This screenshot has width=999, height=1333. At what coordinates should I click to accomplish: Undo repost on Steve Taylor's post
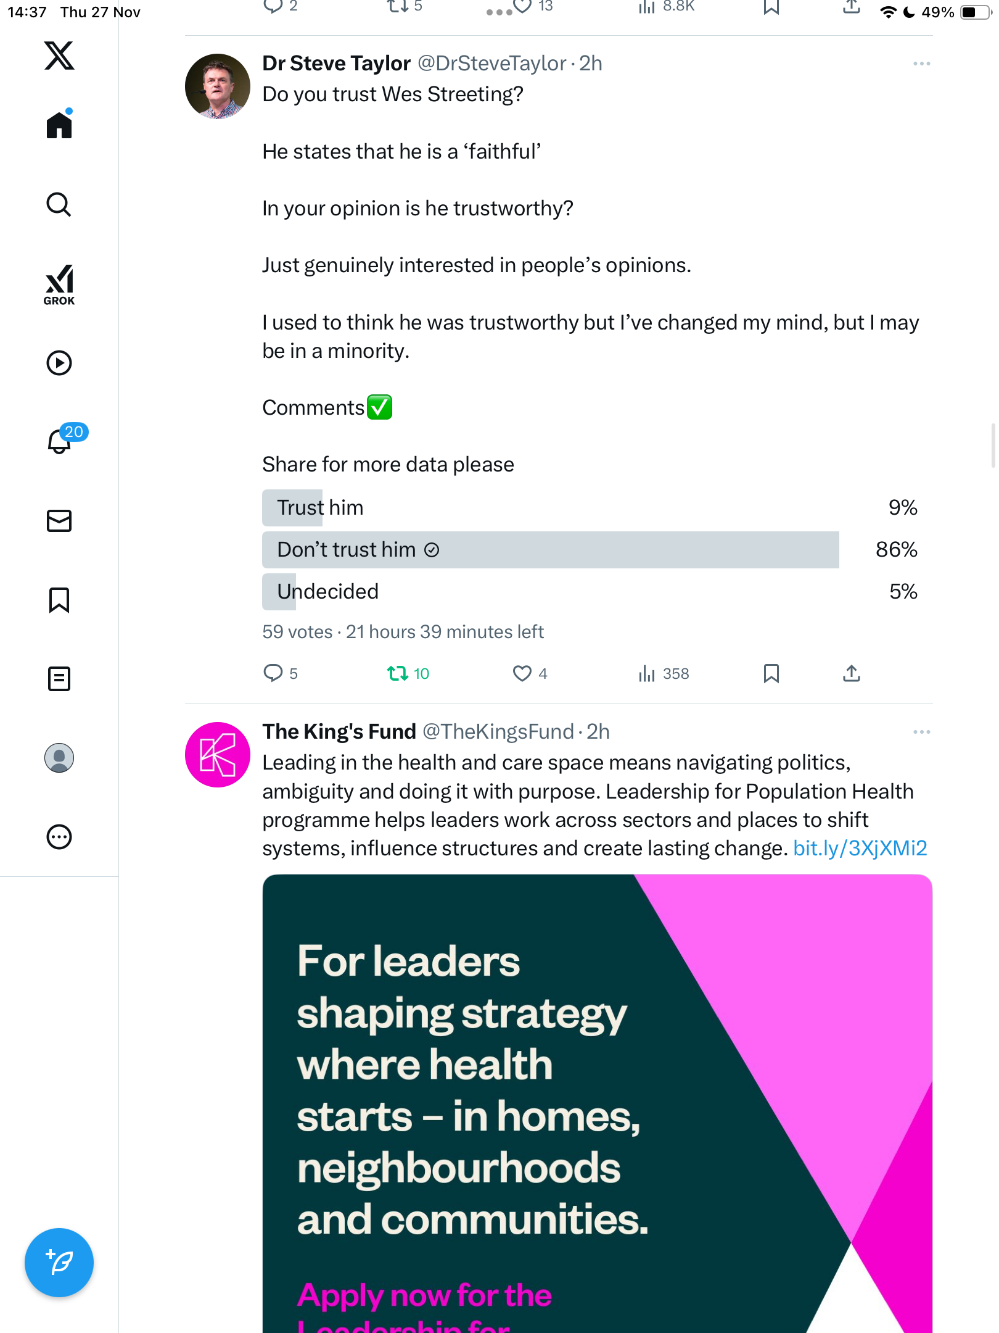pos(398,673)
